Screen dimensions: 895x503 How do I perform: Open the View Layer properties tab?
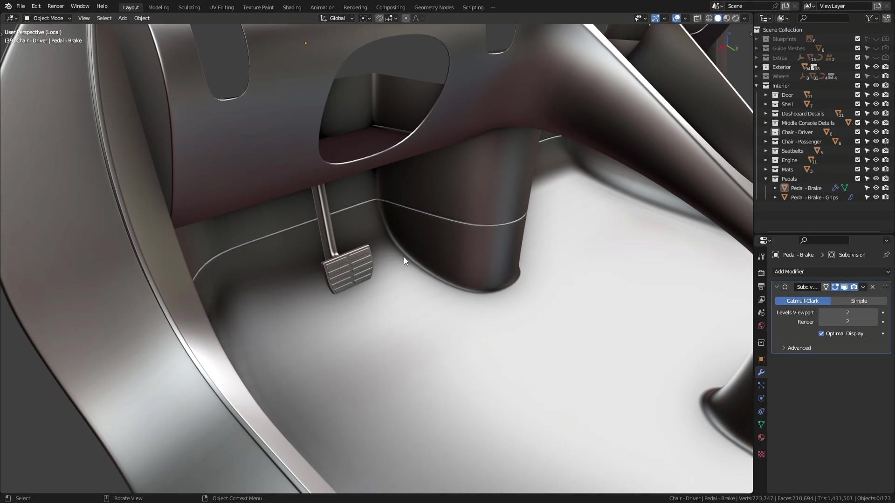click(x=761, y=299)
